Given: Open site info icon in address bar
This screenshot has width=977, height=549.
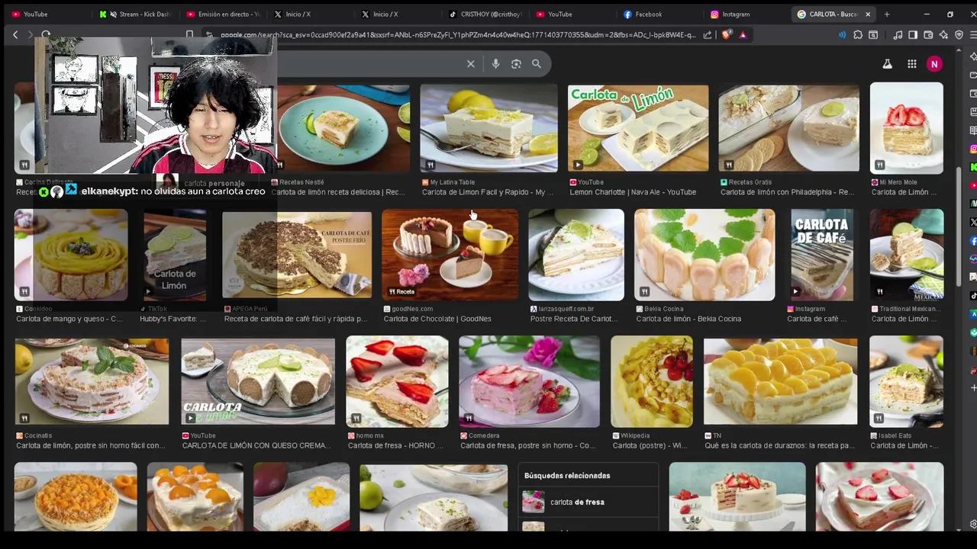Looking at the screenshot, I should pos(208,34).
